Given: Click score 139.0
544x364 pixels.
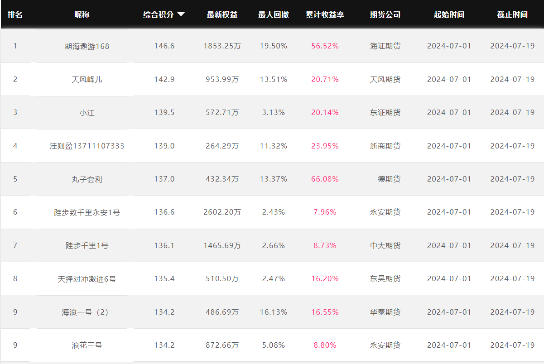Looking at the screenshot, I should 164,146.
